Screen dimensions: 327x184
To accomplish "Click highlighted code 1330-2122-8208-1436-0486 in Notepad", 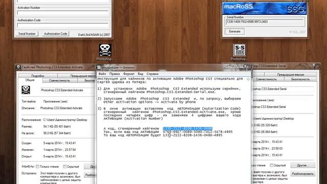I will pos(188,128).
